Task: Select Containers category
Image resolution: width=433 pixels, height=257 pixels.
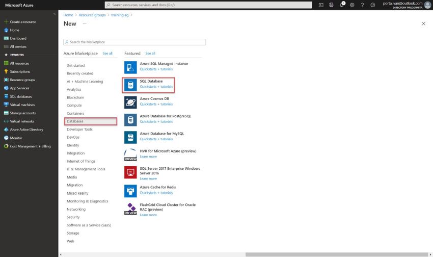Action: tap(75, 113)
